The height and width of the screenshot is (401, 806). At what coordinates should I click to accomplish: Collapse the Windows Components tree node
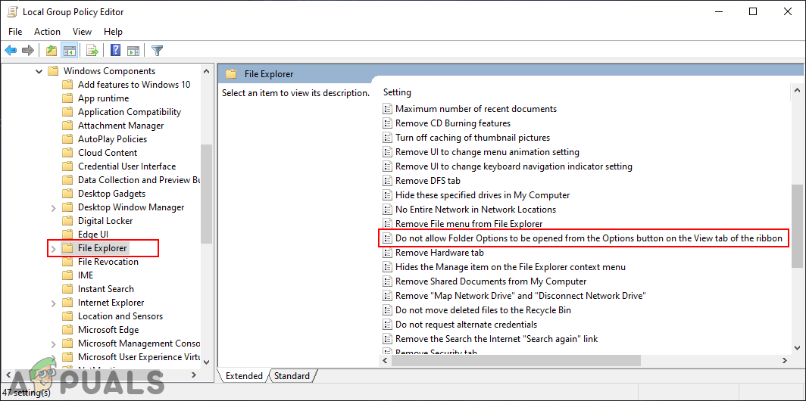(x=39, y=71)
